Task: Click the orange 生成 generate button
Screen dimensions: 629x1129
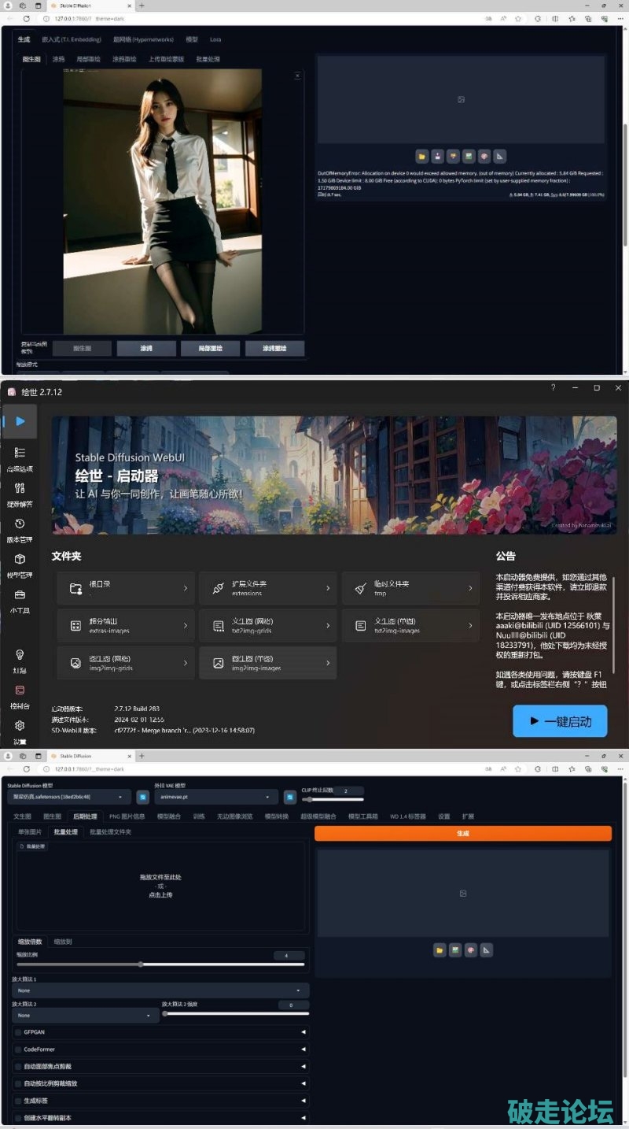Action: 462,833
